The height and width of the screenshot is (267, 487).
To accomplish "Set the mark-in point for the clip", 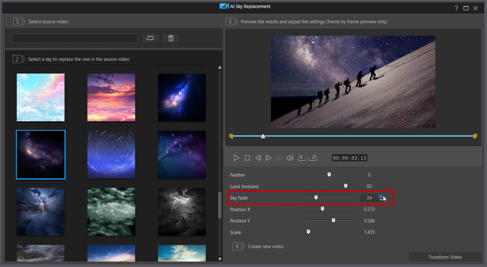I will [301, 157].
